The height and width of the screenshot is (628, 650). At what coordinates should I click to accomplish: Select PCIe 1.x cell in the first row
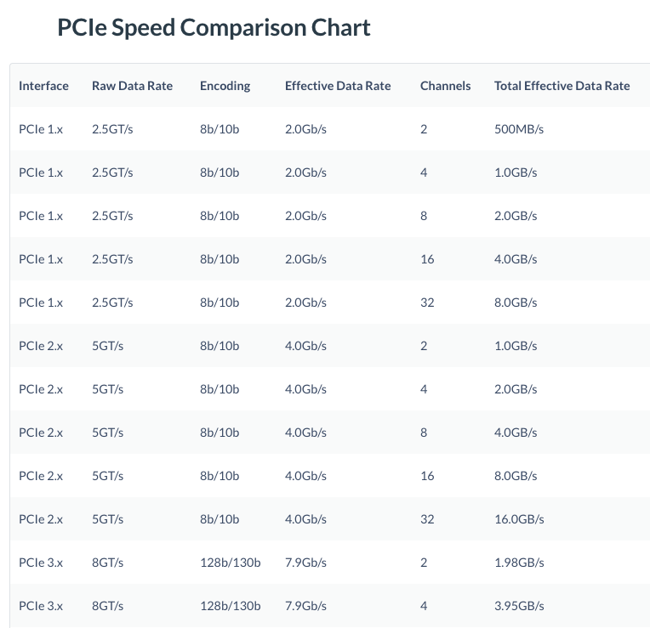(x=41, y=129)
